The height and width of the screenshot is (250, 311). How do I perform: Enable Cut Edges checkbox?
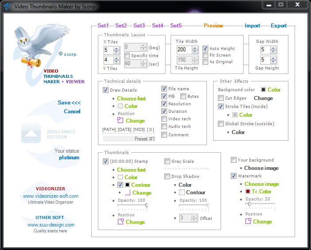(221, 98)
